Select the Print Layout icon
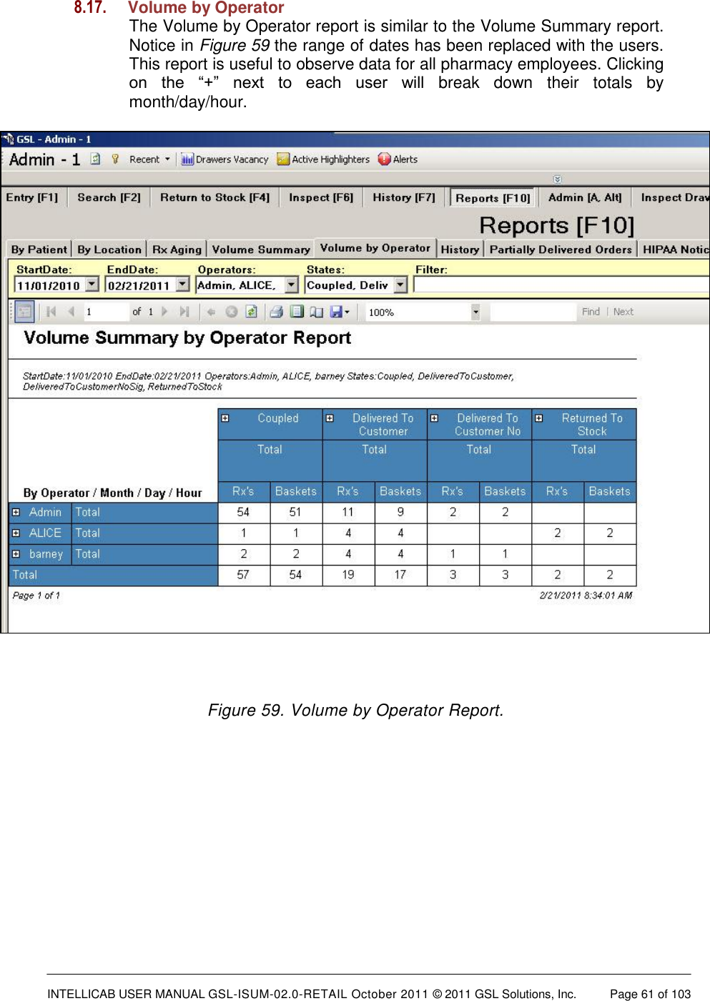The width and height of the screenshot is (710, 1001). click(x=297, y=311)
